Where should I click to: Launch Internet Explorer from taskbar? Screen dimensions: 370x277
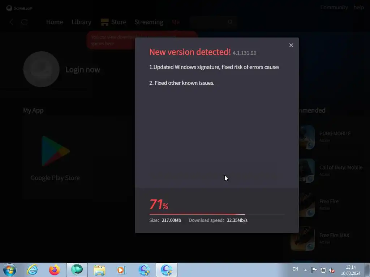point(32,270)
